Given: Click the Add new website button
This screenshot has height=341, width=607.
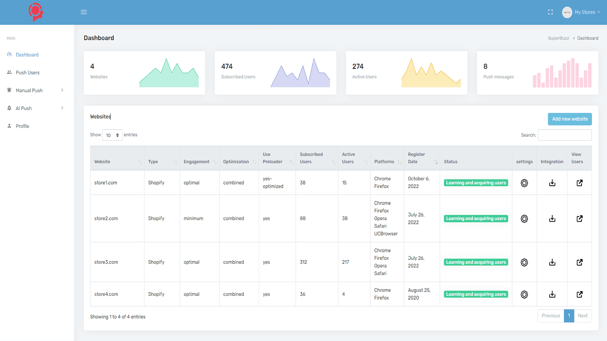Looking at the screenshot, I should tap(569, 119).
